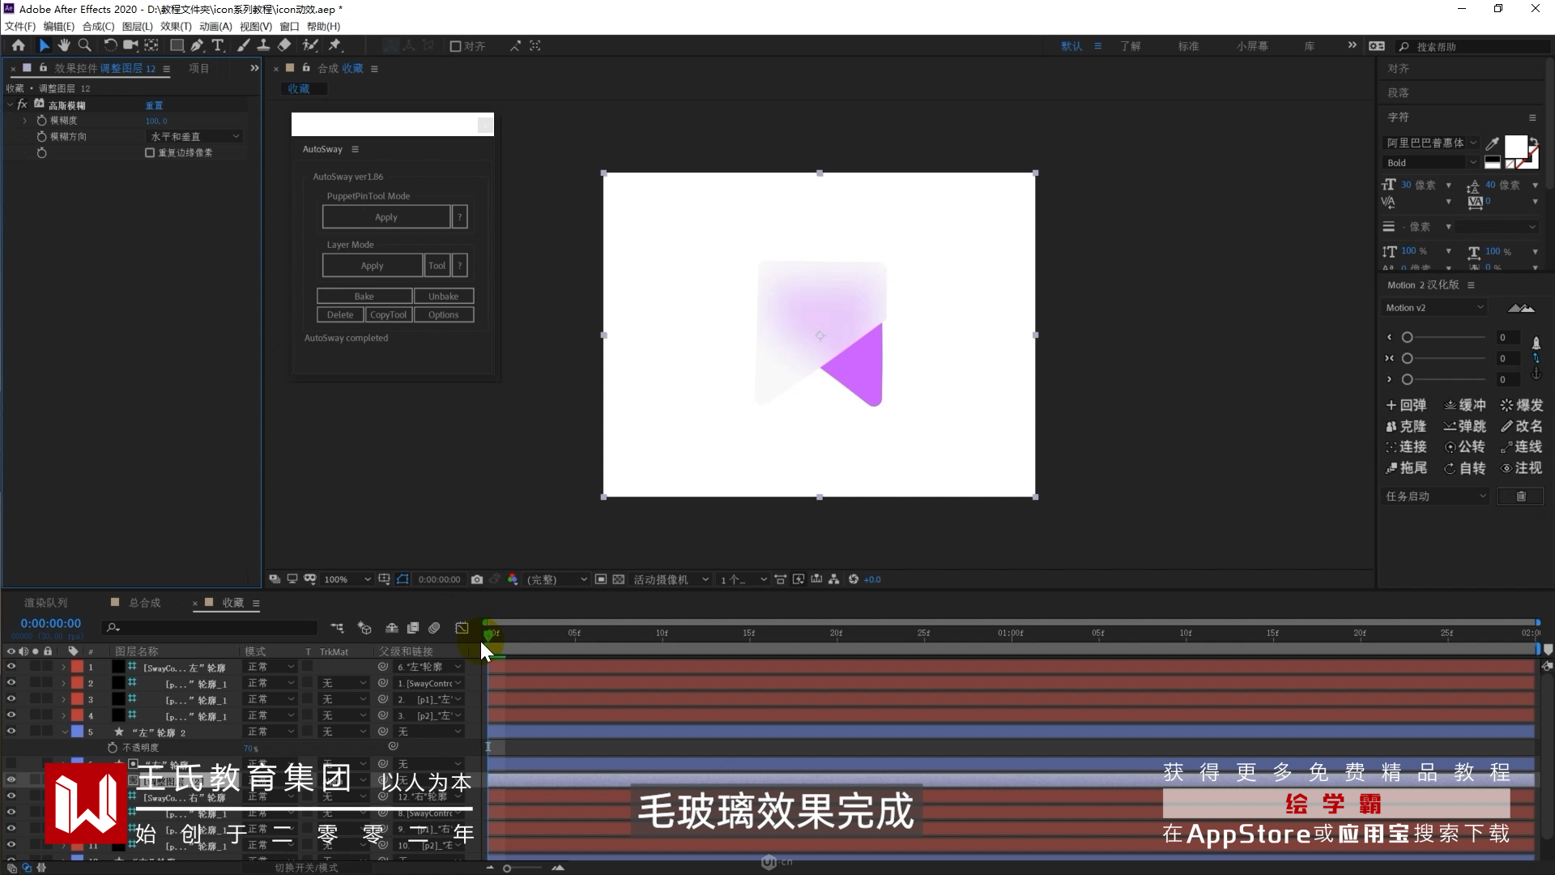Select the Puppet Pin tool
The width and height of the screenshot is (1555, 875).
point(334,46)
